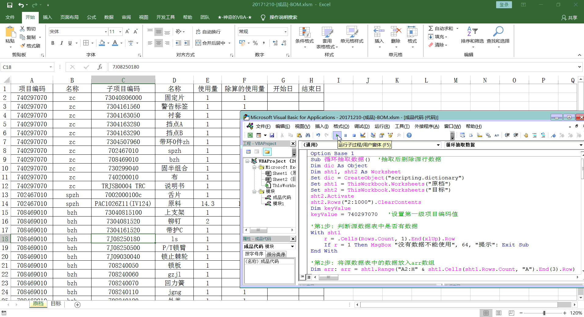Click Conditional Formatting icon
584x317 pixels.
click(x=305, y=37)
